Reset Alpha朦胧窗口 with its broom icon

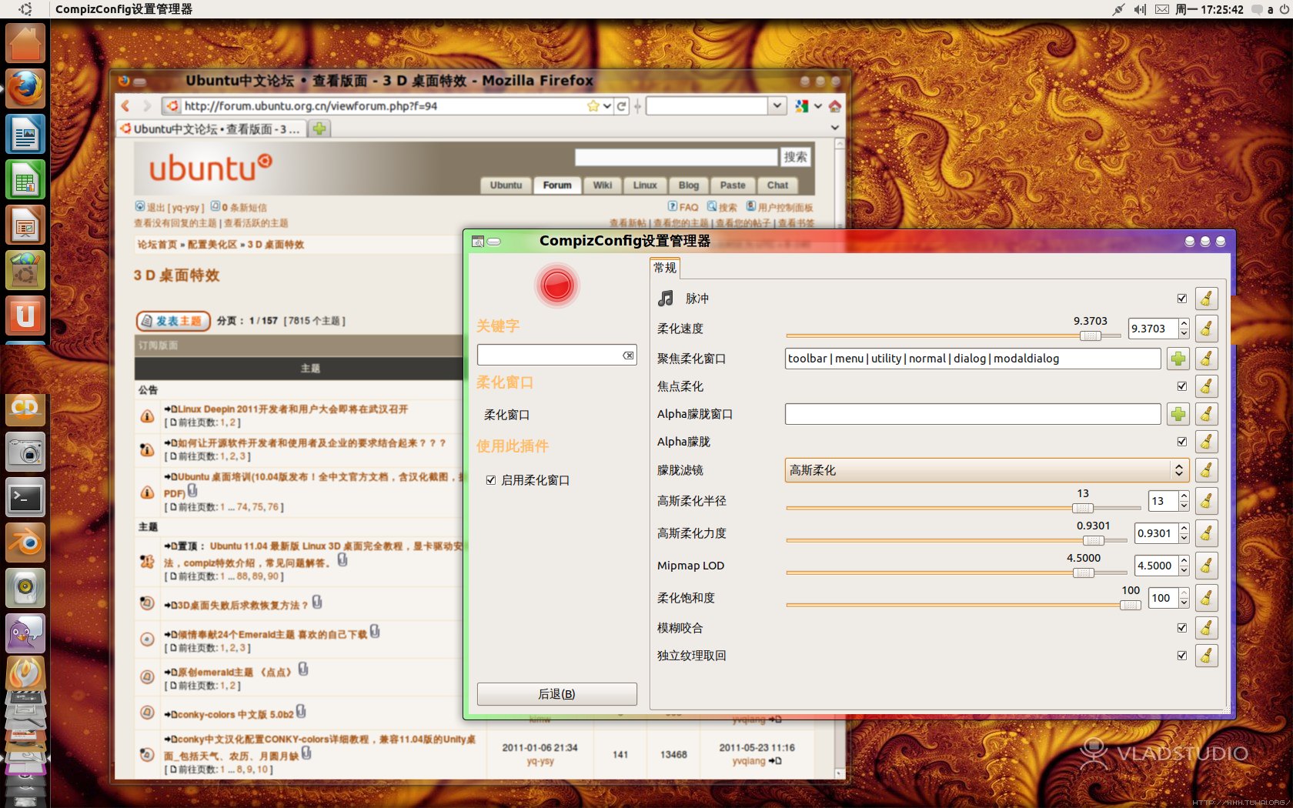pyautogui.click(x=1206, y=414)
